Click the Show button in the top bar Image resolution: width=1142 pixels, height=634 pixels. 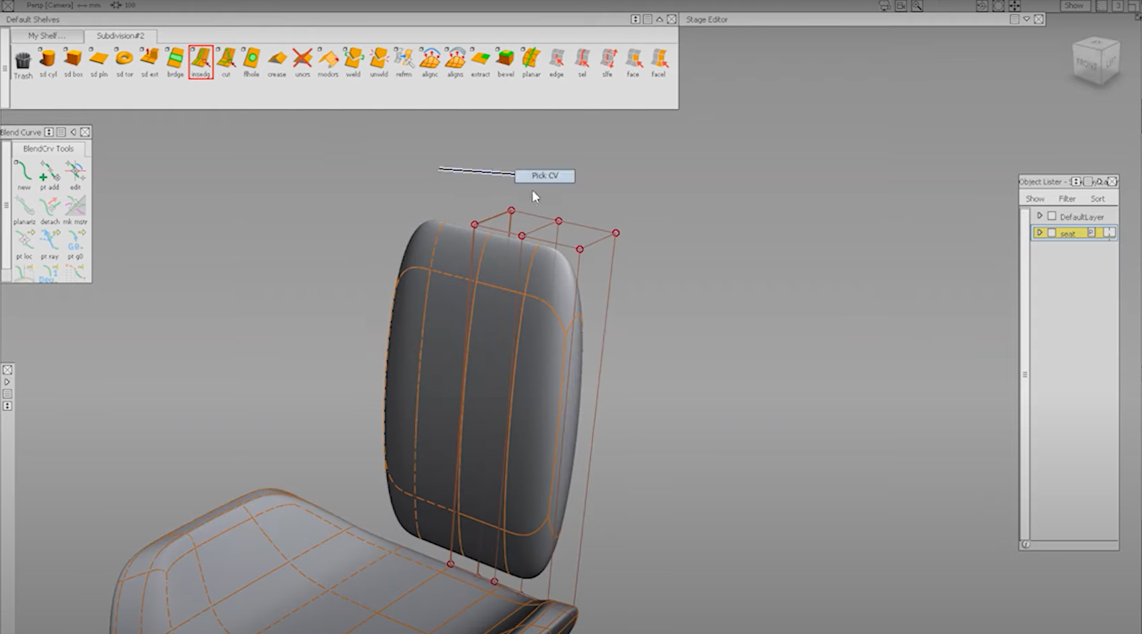pos(1075,6)
